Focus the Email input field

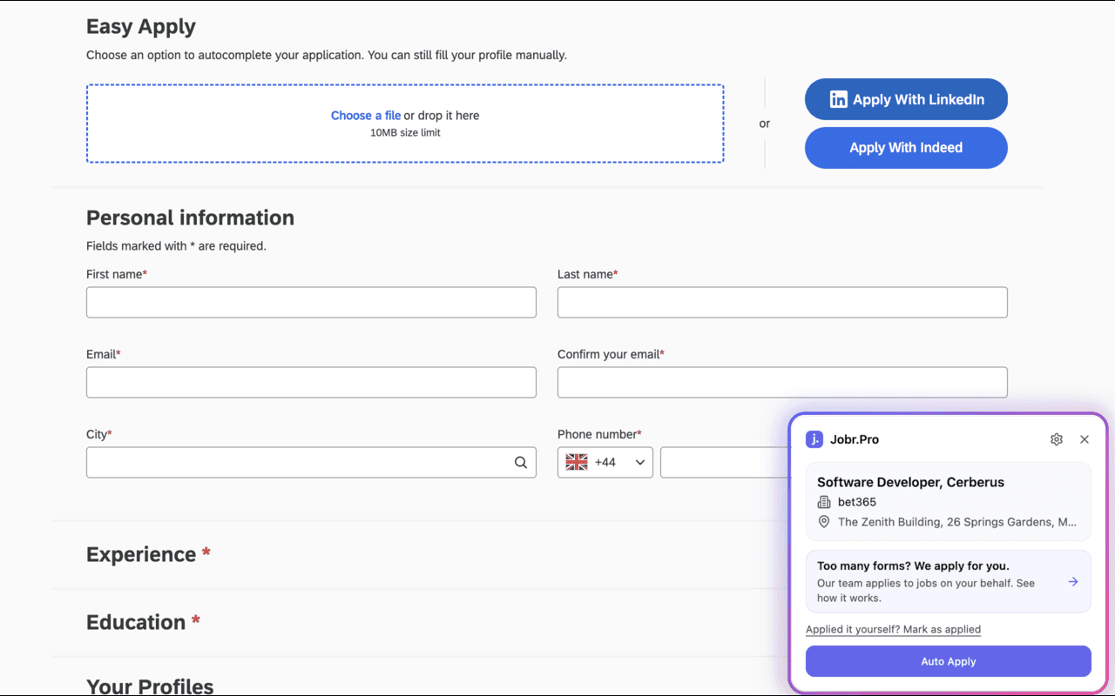pos(311,382)
